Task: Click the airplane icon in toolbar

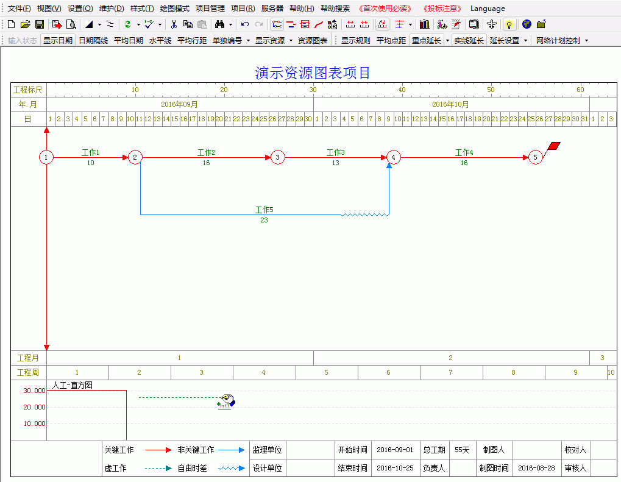Action: coord(491,24)
